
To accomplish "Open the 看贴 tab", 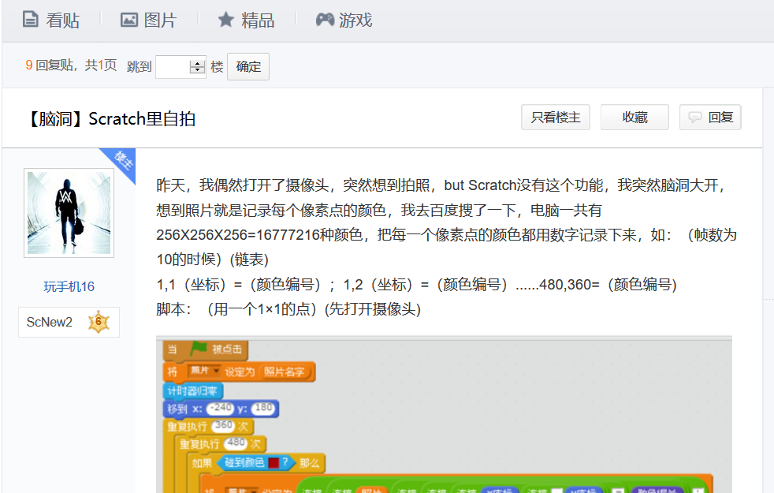I will click(x=51, y=21).
